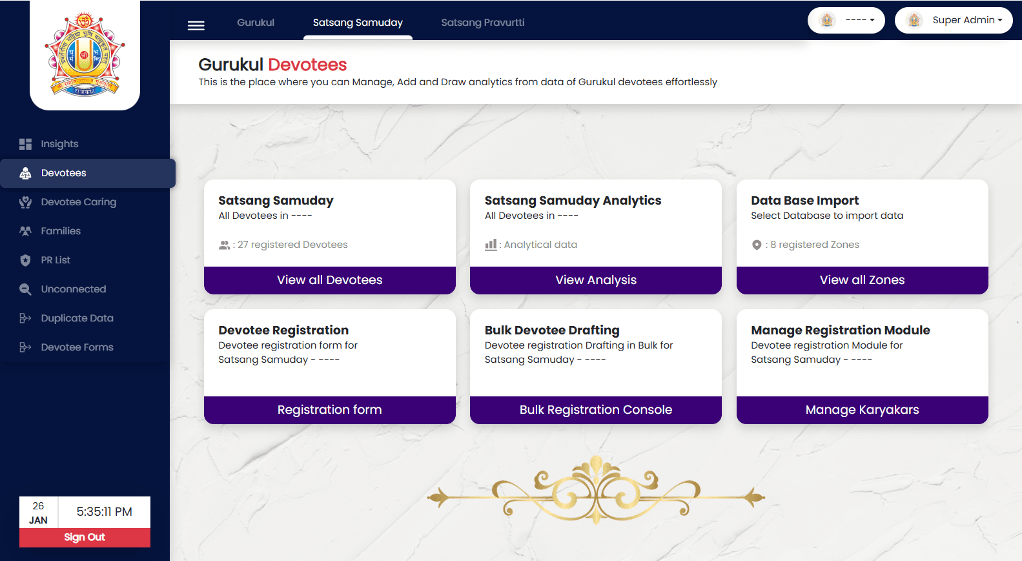Select the Satsang Samuday tab
Screen dimensions: 1022x561
point(358,23)
